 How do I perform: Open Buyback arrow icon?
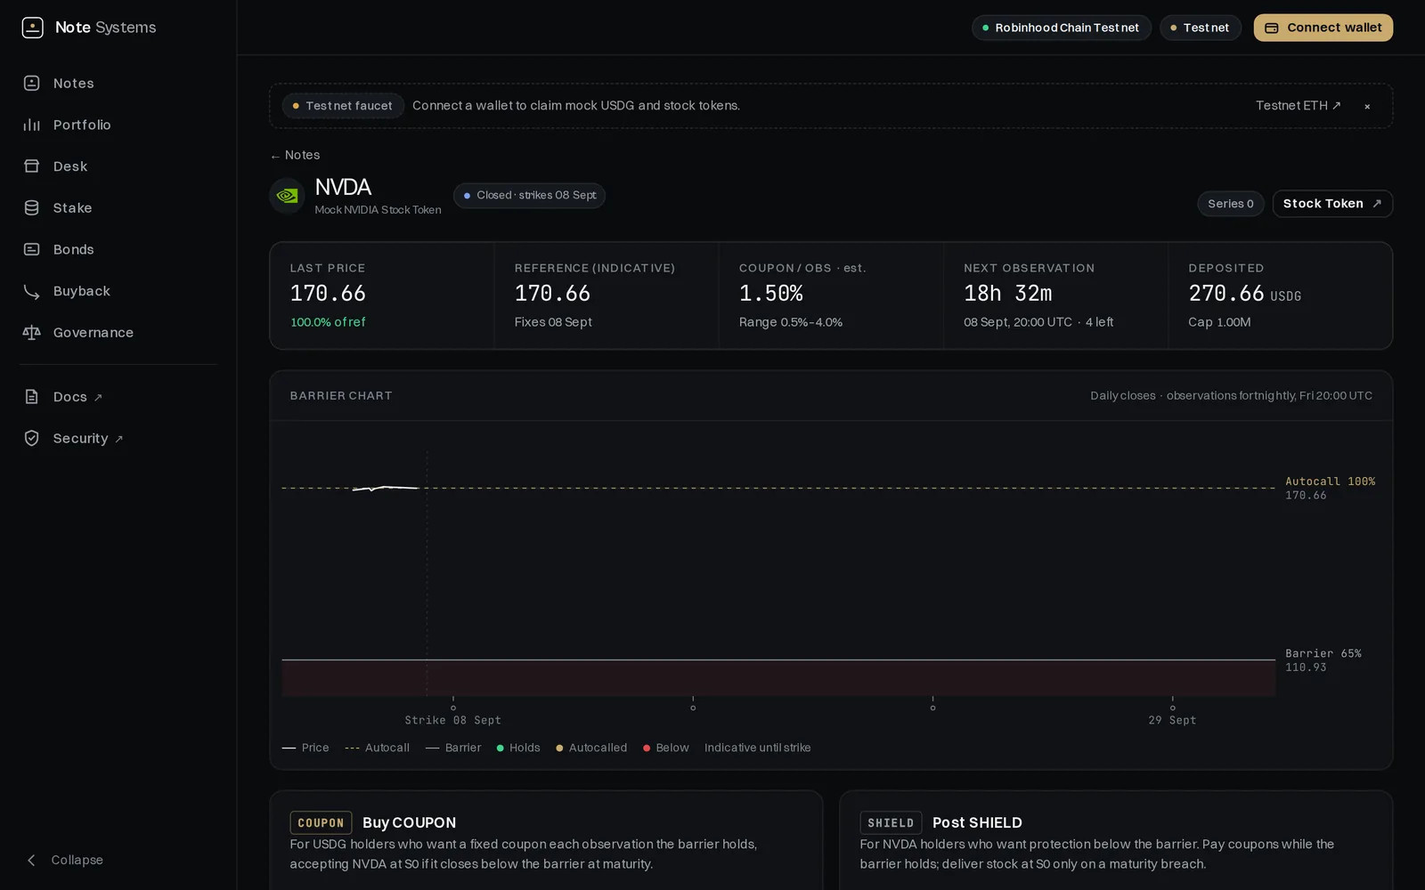click(32, 291)
